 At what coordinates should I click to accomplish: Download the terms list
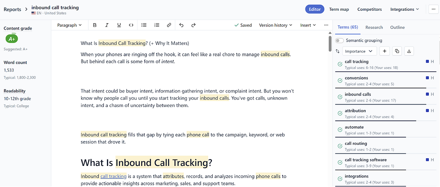[409, 51]
